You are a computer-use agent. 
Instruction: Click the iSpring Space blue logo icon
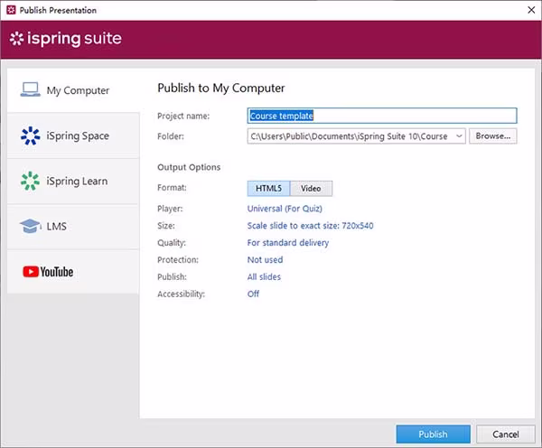click(30, 135)
